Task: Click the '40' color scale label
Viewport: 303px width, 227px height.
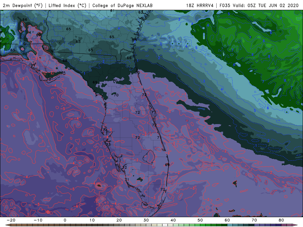Action: tap(173, 220)
